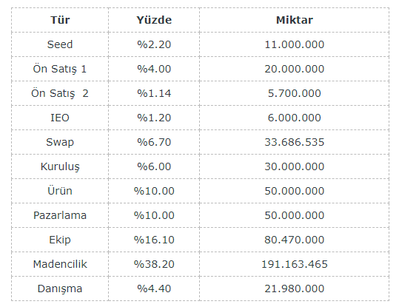The height and width of the screenshot is (307, 399).
Task: Click the Ön Satış 2 cell
Action: tap(60, 93)
